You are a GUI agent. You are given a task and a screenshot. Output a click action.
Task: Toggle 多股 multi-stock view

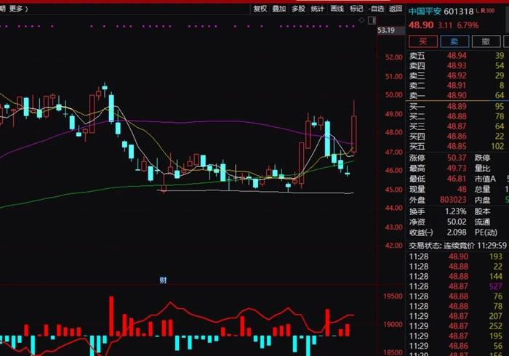(x=298, y=9)
